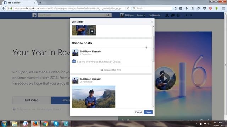The image size is (227, 127).
Task: Click the red Pinterest toolbar icon
Action: click(210, 8)
